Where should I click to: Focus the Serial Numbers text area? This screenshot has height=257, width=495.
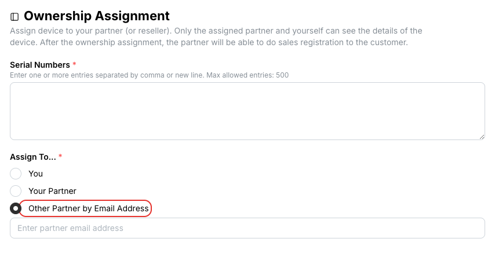point(247,111)
